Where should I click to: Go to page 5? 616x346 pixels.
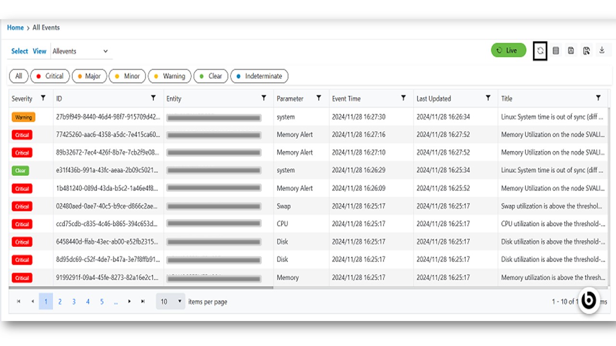[x=102, y=302]
